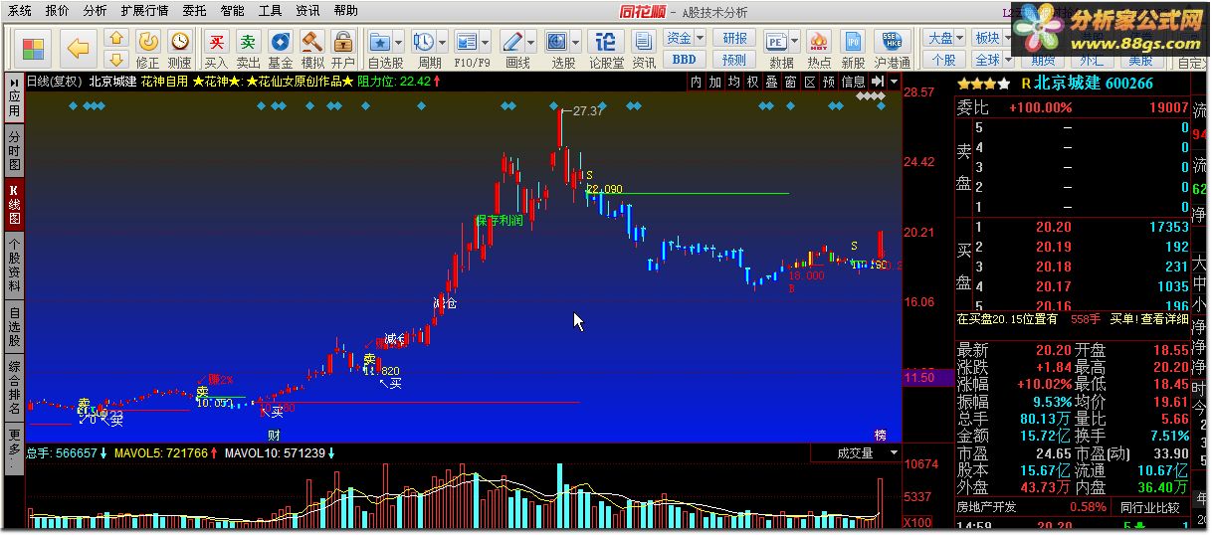Image resolution: width=1212 pixels, height=535 pixels.
Task: Open the 委托 menu
Action: pos(195,11)
